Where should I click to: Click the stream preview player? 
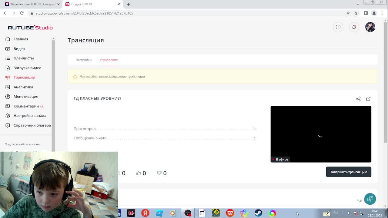[321, 134]
